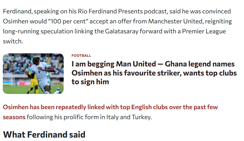Click 'Manchester United' in the first paragraph
Viewport: 244px width, 141px height.
[173, 22]
